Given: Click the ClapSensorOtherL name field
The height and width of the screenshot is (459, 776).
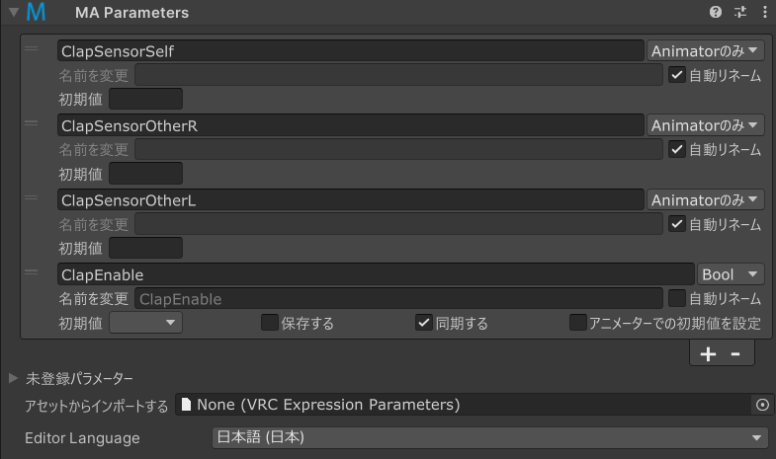Looking at the screenshot, I should (x=350, y=200).
